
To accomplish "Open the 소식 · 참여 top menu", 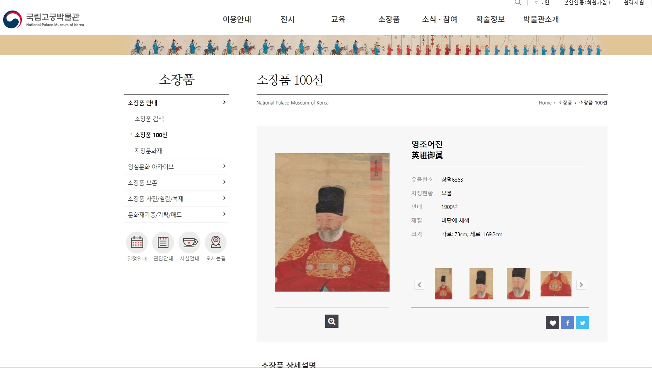I will [x=439, y=19].
